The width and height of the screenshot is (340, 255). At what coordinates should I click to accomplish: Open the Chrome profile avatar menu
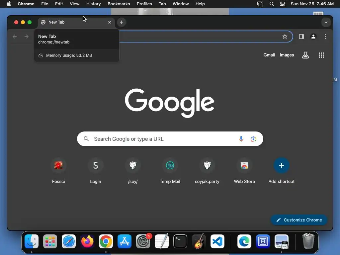(313, 37)
